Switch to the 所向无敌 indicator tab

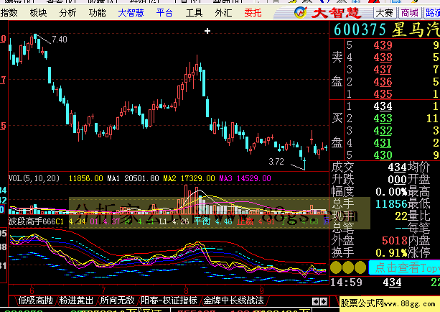pos(117,300)
